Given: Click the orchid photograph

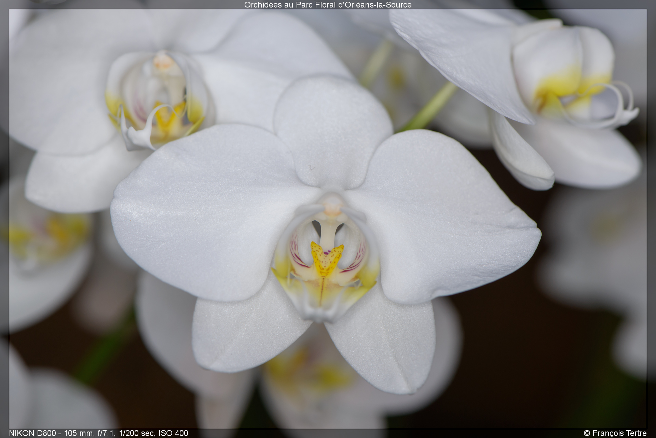Looking at the screenshot, I should click(x=328, y=219).
